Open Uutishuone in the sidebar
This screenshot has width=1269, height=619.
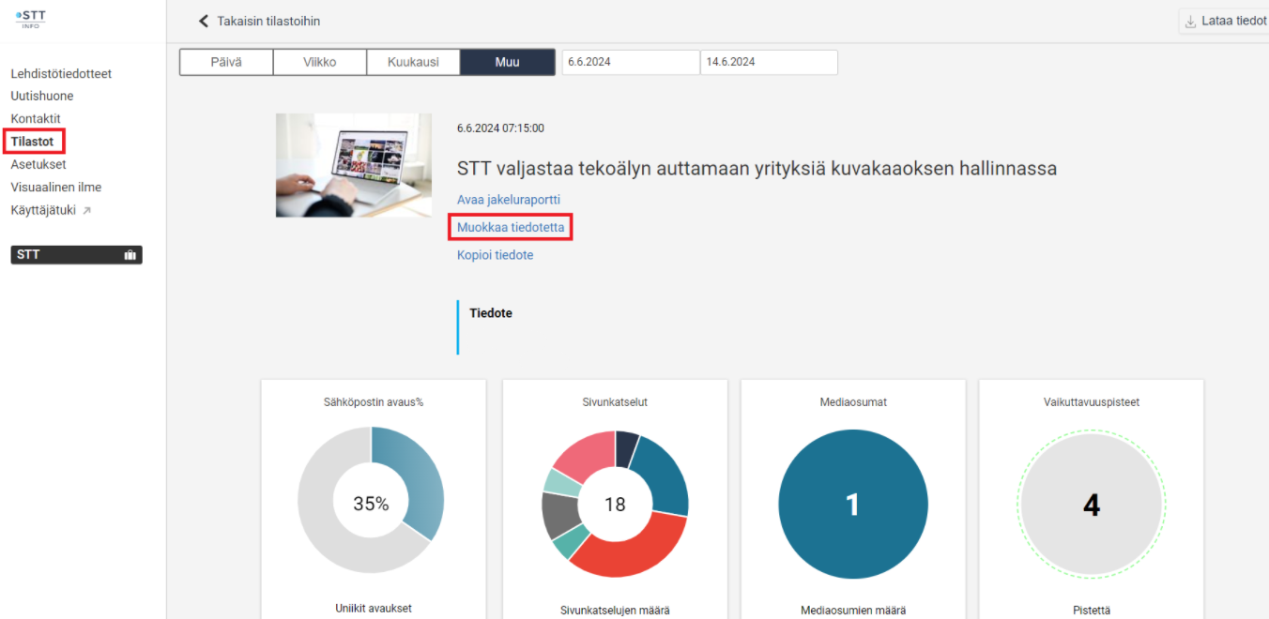click(x=42, y=96)
